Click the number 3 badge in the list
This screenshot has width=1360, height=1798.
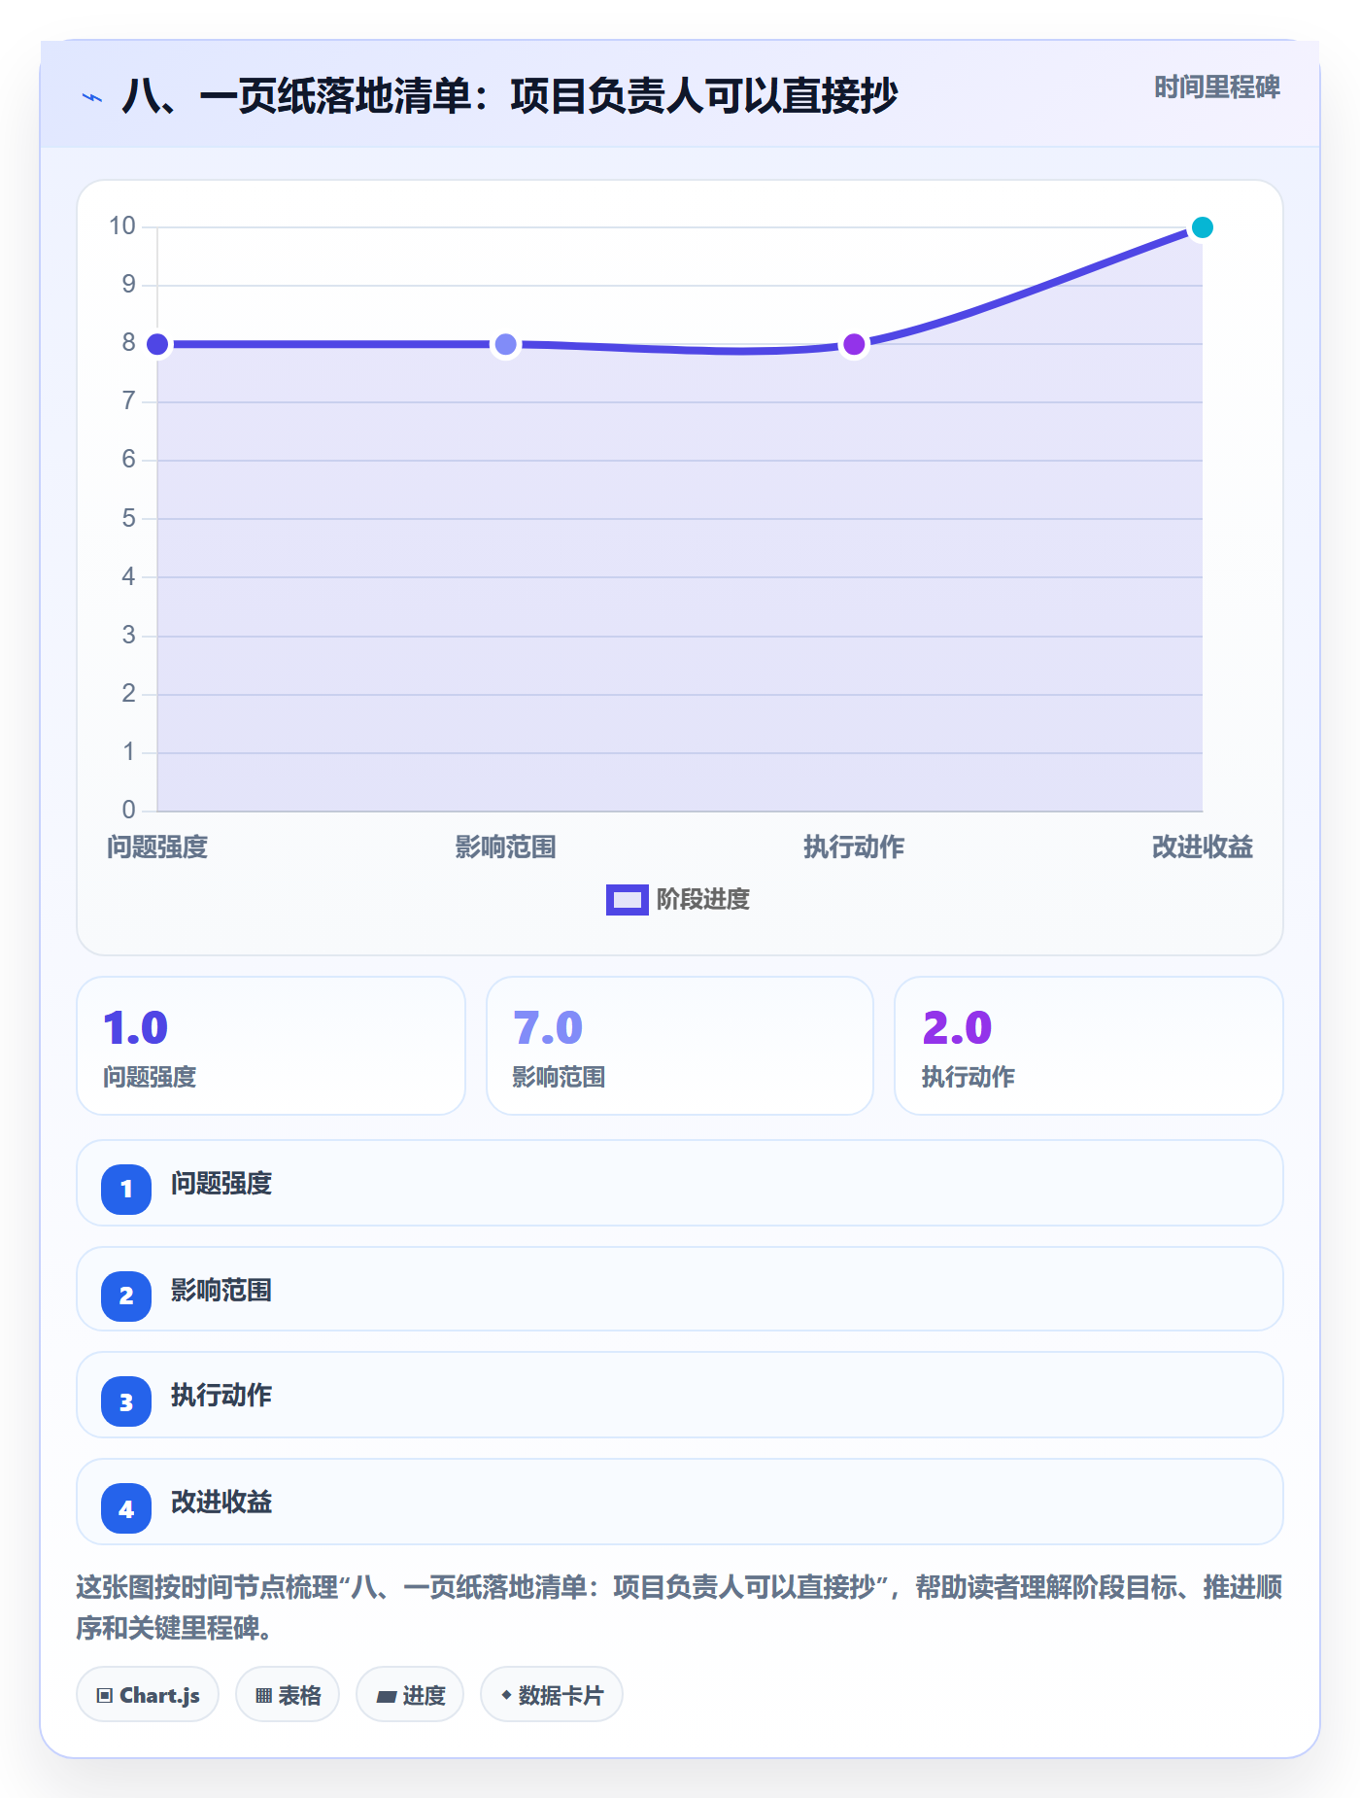[x=126, y=1401]
